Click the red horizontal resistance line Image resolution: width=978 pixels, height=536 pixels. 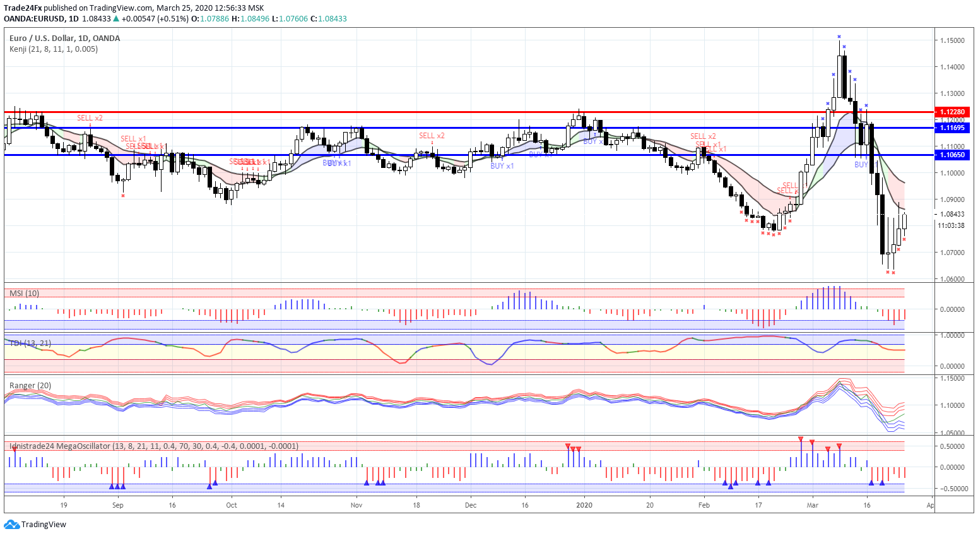point(468,112)
